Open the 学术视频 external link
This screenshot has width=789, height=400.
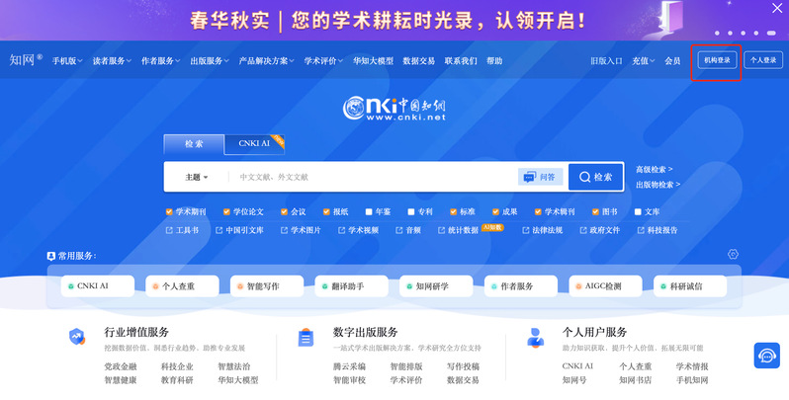pos(358,230)
